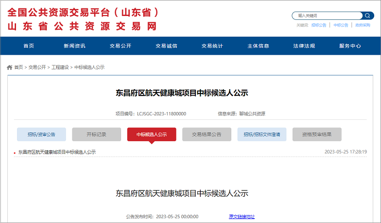Open 首页 in the navigation bar

point(29,46)
